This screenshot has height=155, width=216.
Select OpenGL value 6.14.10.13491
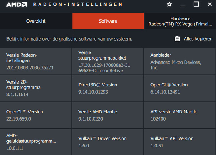165,92
